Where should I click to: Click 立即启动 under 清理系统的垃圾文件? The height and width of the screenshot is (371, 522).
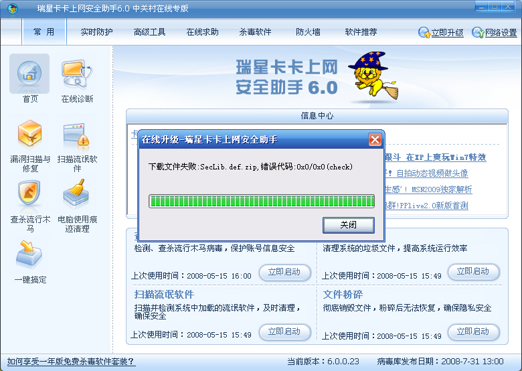(473, 271)
